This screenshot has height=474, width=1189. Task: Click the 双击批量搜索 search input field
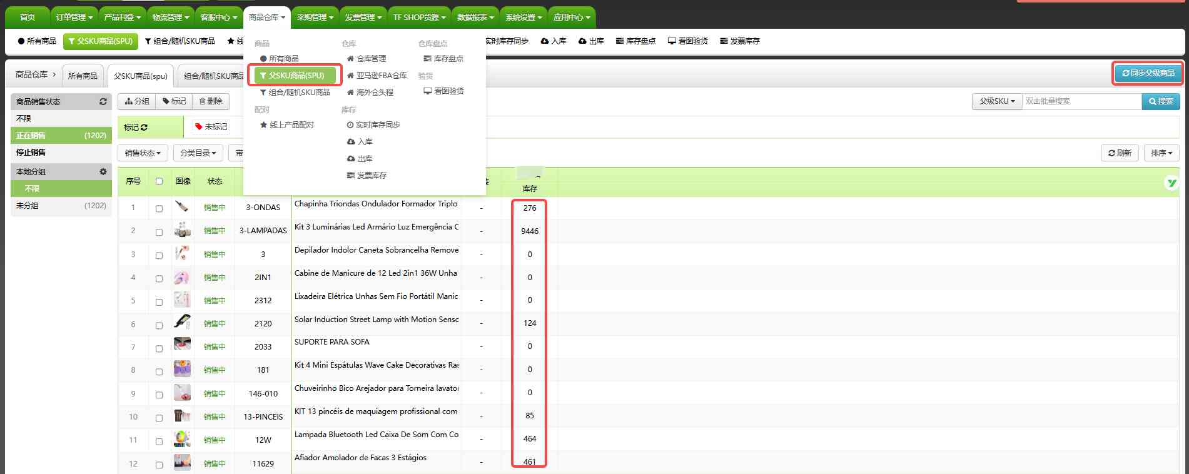click(1082, 101)
